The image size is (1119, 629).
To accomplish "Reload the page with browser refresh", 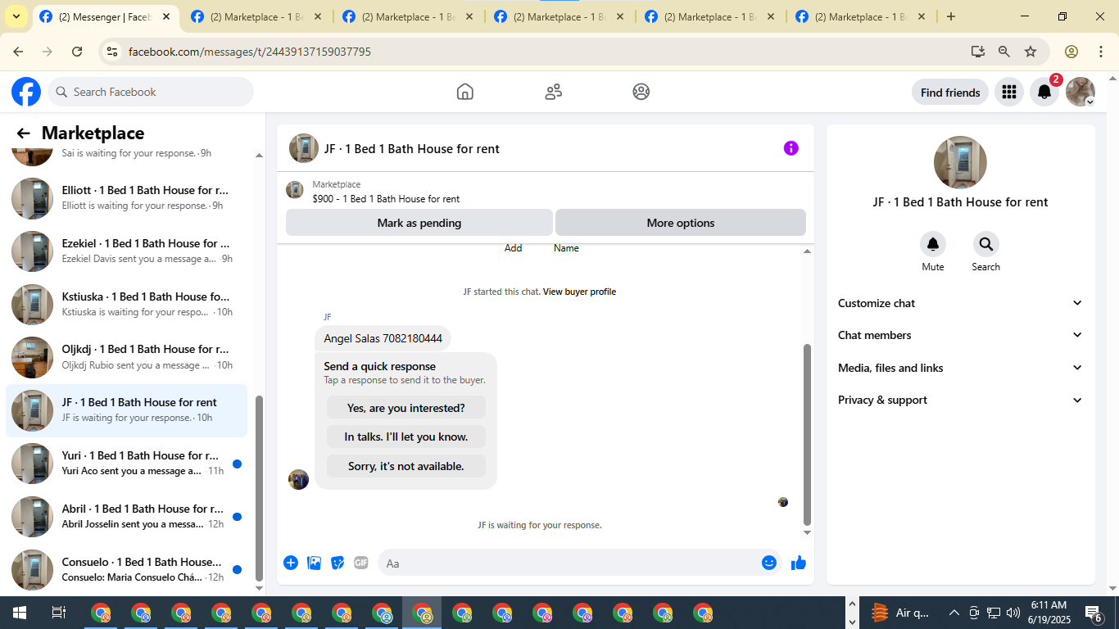I will click(x=77, y=52).
